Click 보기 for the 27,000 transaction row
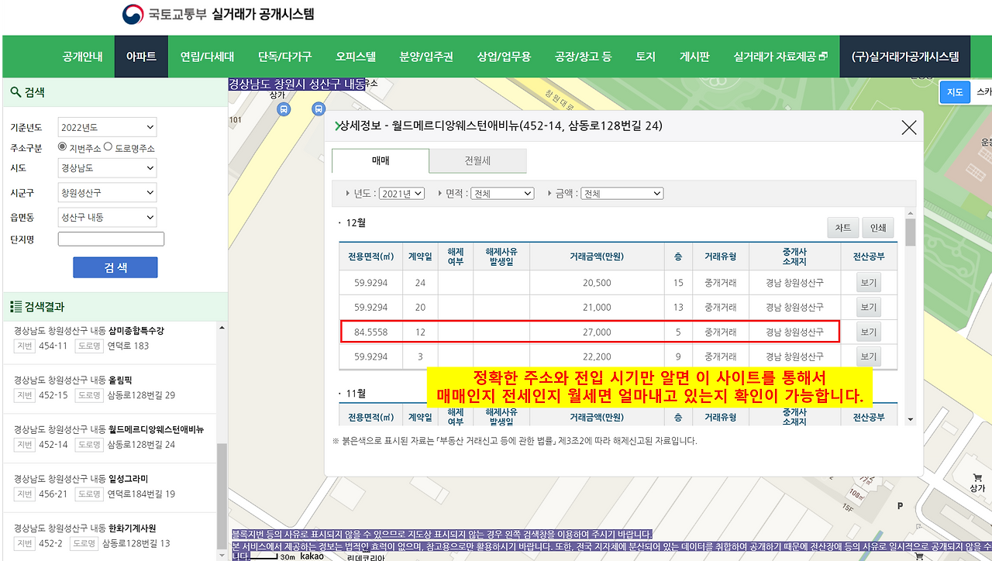This screenshot has height=561, width=992. click(869, 332)
